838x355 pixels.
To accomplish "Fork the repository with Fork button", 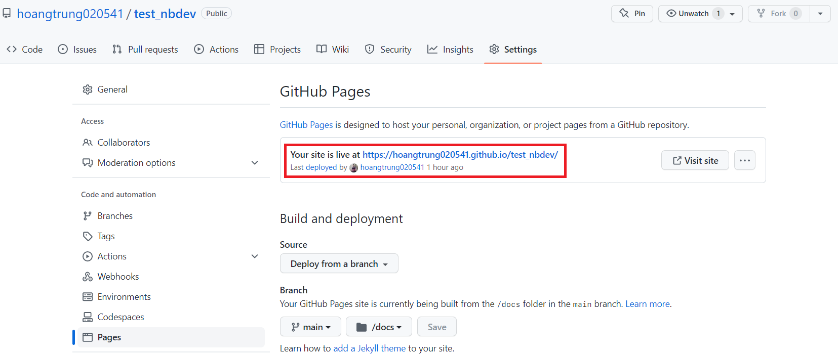I will (x=779, y=14).
